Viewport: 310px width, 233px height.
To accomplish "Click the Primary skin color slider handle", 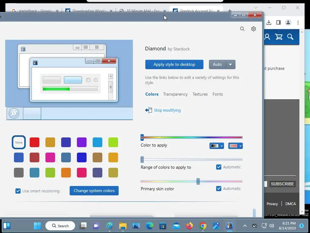I will point(198,181).
